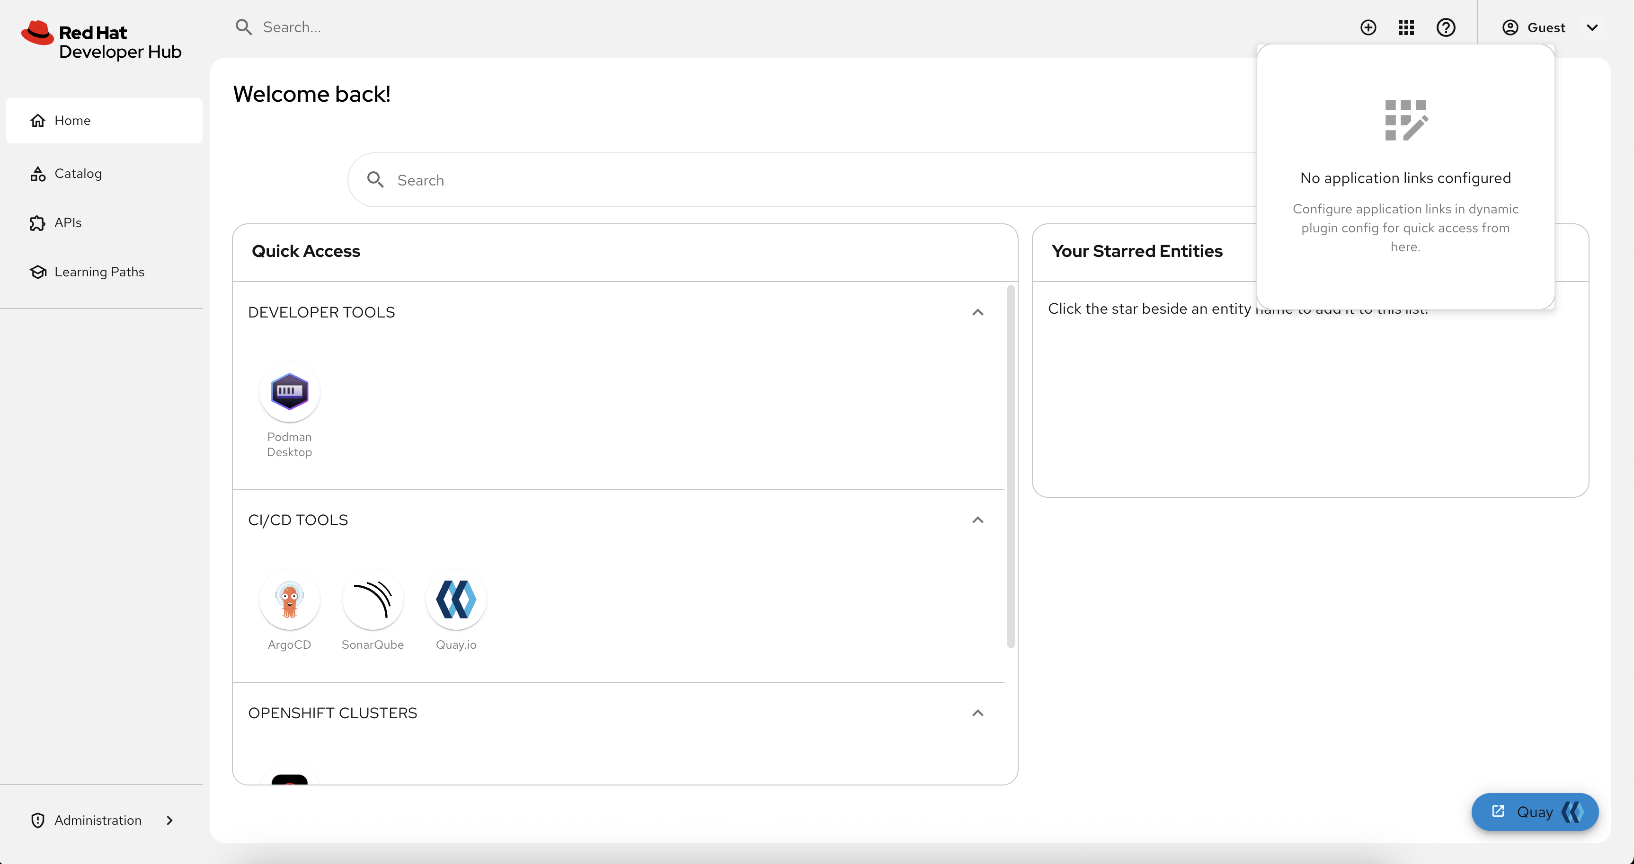Open the Podman Desktop quick access icon

pyautogui.click(x=289, y=392)
